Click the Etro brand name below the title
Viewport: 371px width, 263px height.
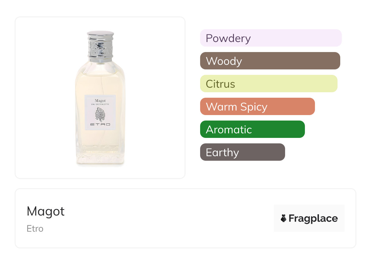(x=35, y=229)
